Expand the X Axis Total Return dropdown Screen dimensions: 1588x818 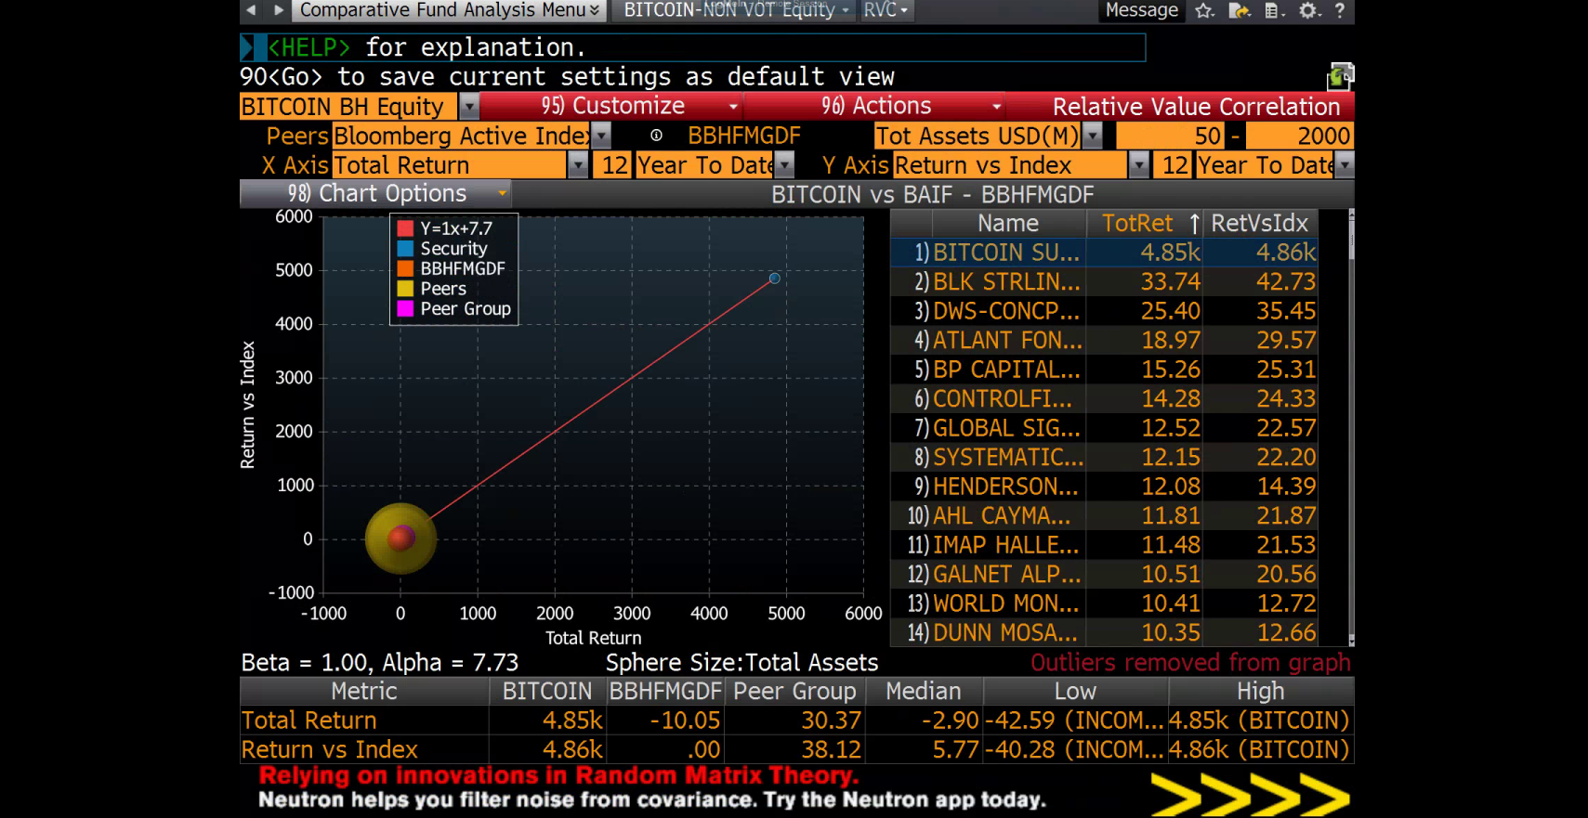pyautogui.click(x=578, y=165)
